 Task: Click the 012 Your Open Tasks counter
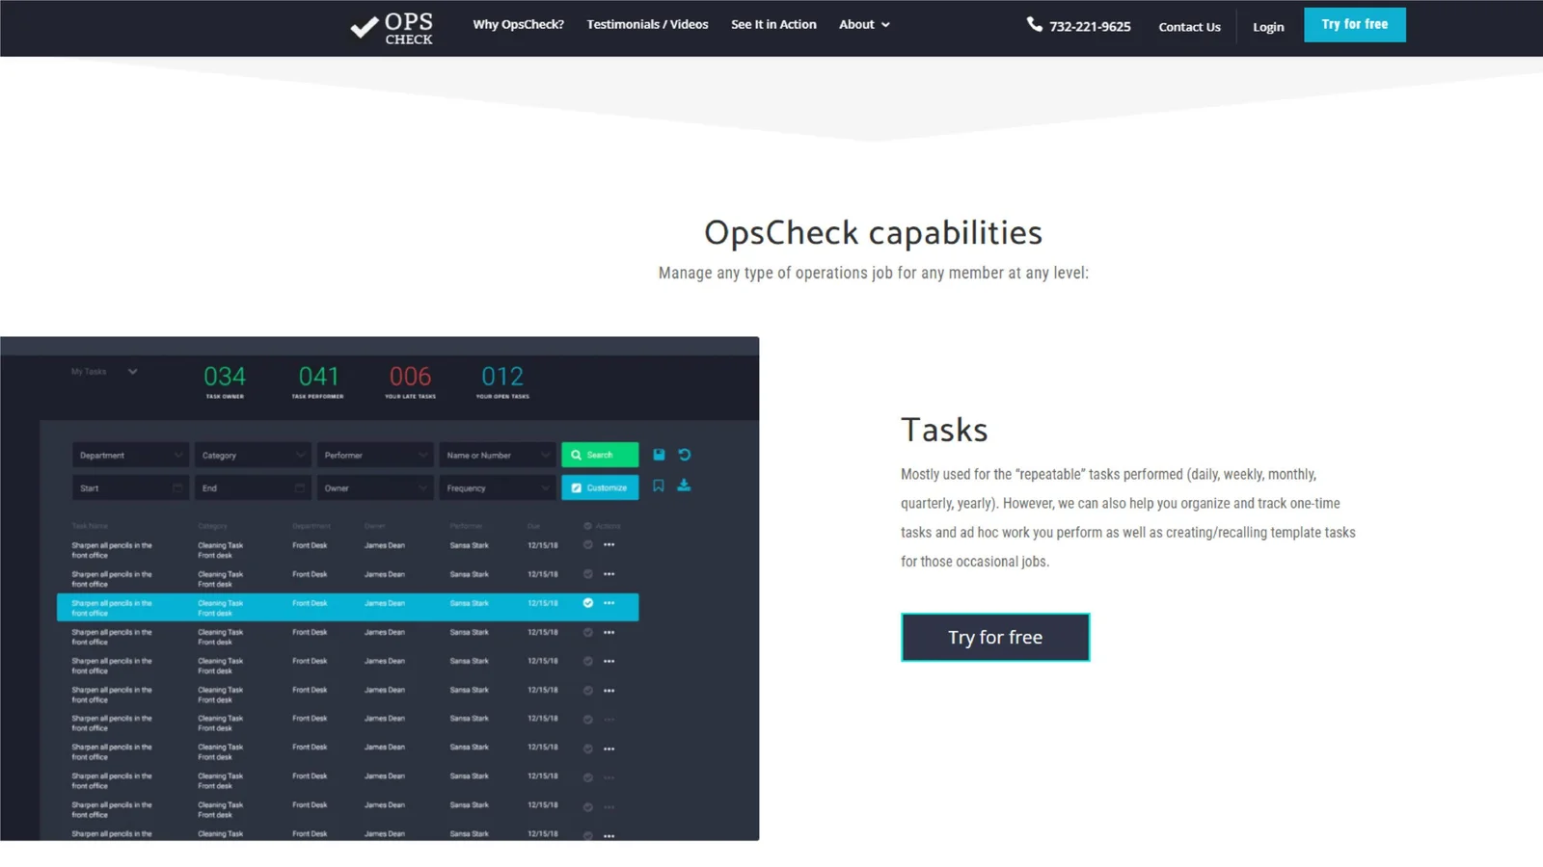(x=502, y=381)
